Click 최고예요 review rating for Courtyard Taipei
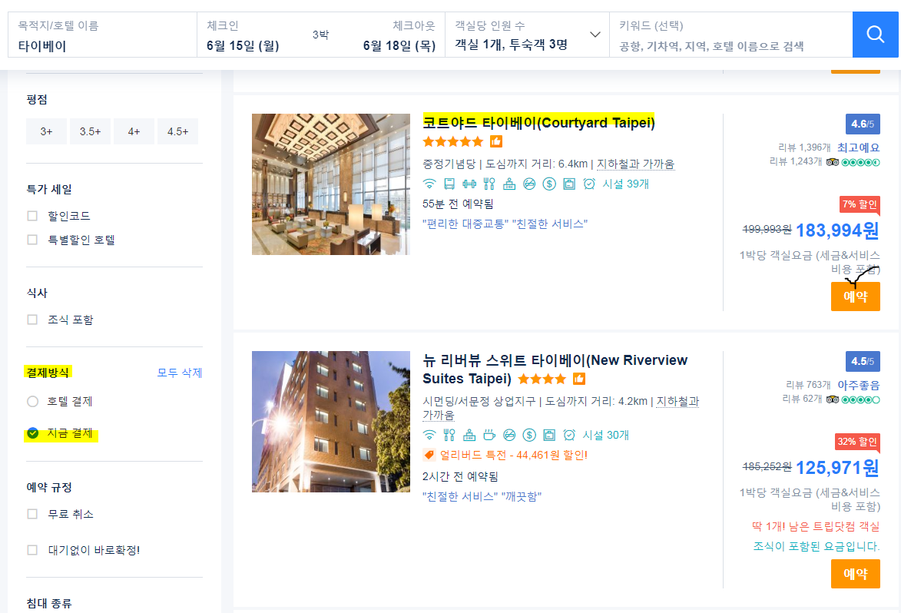 point(858,147)
